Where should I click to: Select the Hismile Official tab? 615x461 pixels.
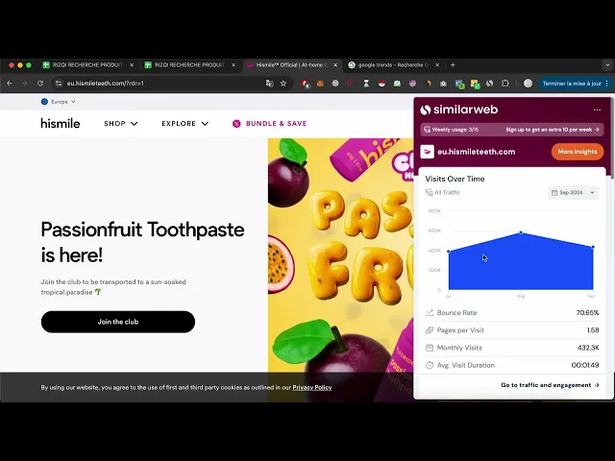pyautogui.click(x=291, y=65)
